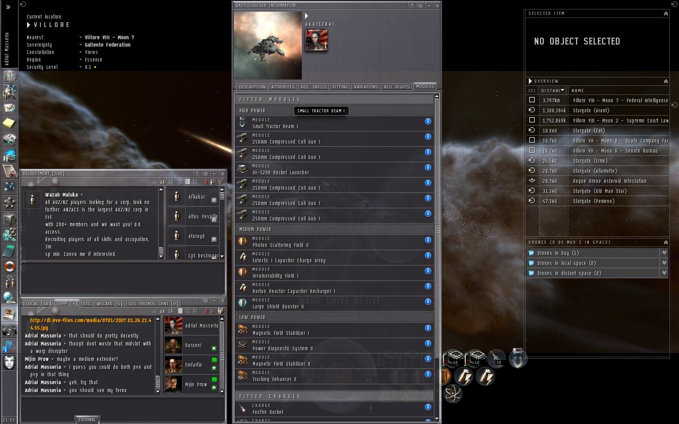
Task: Click the menu square beside Al'kabar
Action: coord(214,200)
